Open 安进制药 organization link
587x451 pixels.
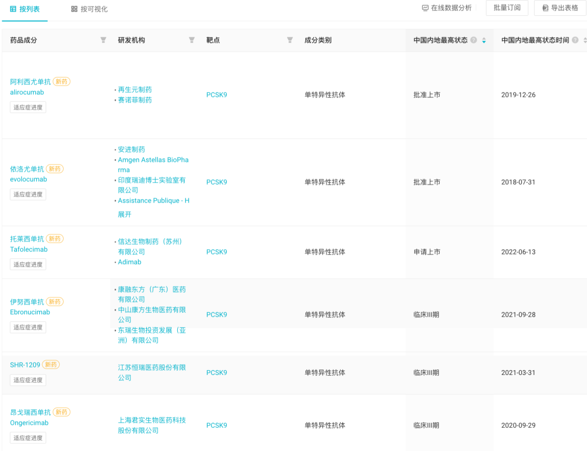click(x=132, y=150)
